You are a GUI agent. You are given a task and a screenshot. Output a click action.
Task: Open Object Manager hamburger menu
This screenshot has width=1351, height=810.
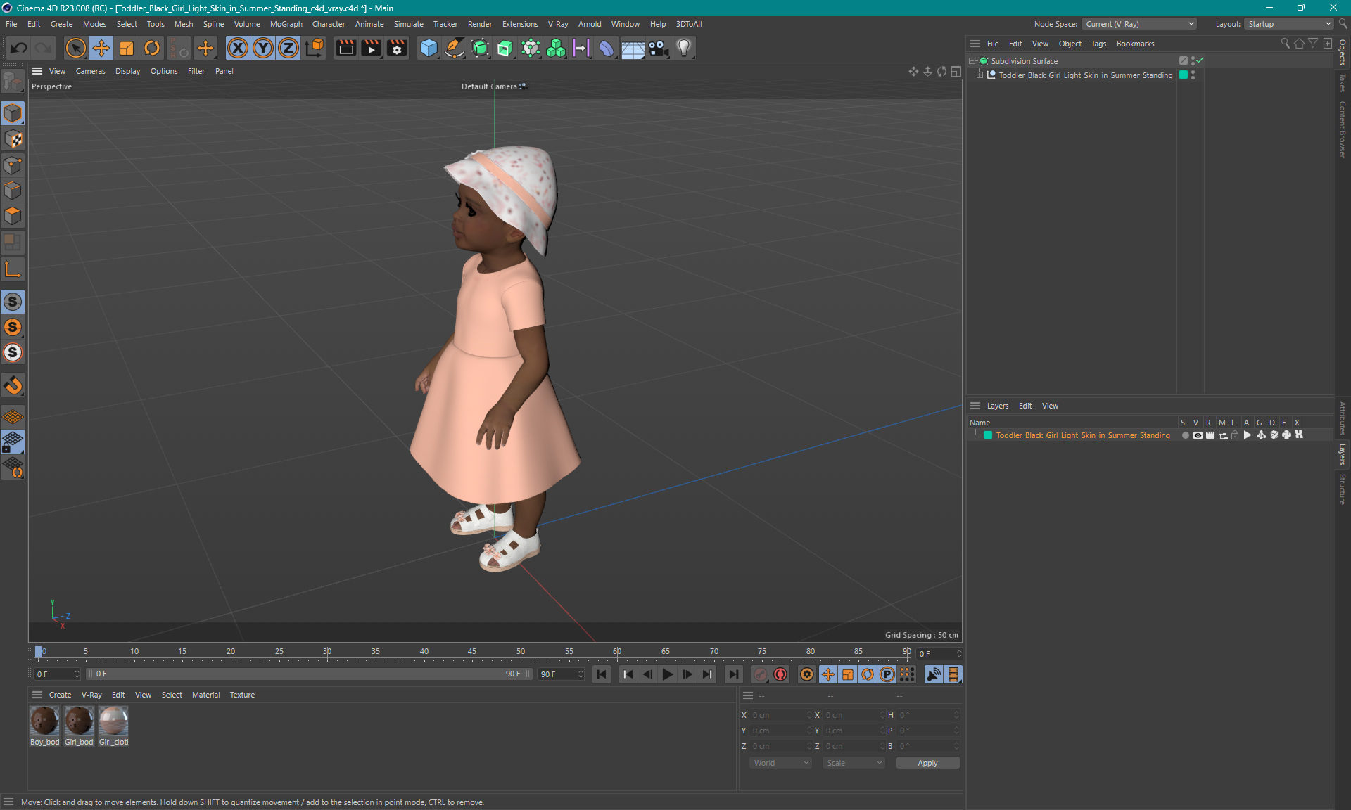point(975,44)
